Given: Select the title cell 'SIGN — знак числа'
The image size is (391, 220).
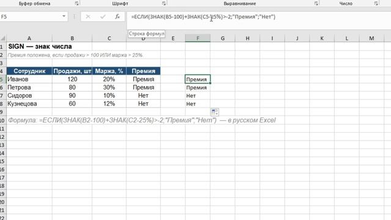Looking at the screenshot, I should pos(40,46).
